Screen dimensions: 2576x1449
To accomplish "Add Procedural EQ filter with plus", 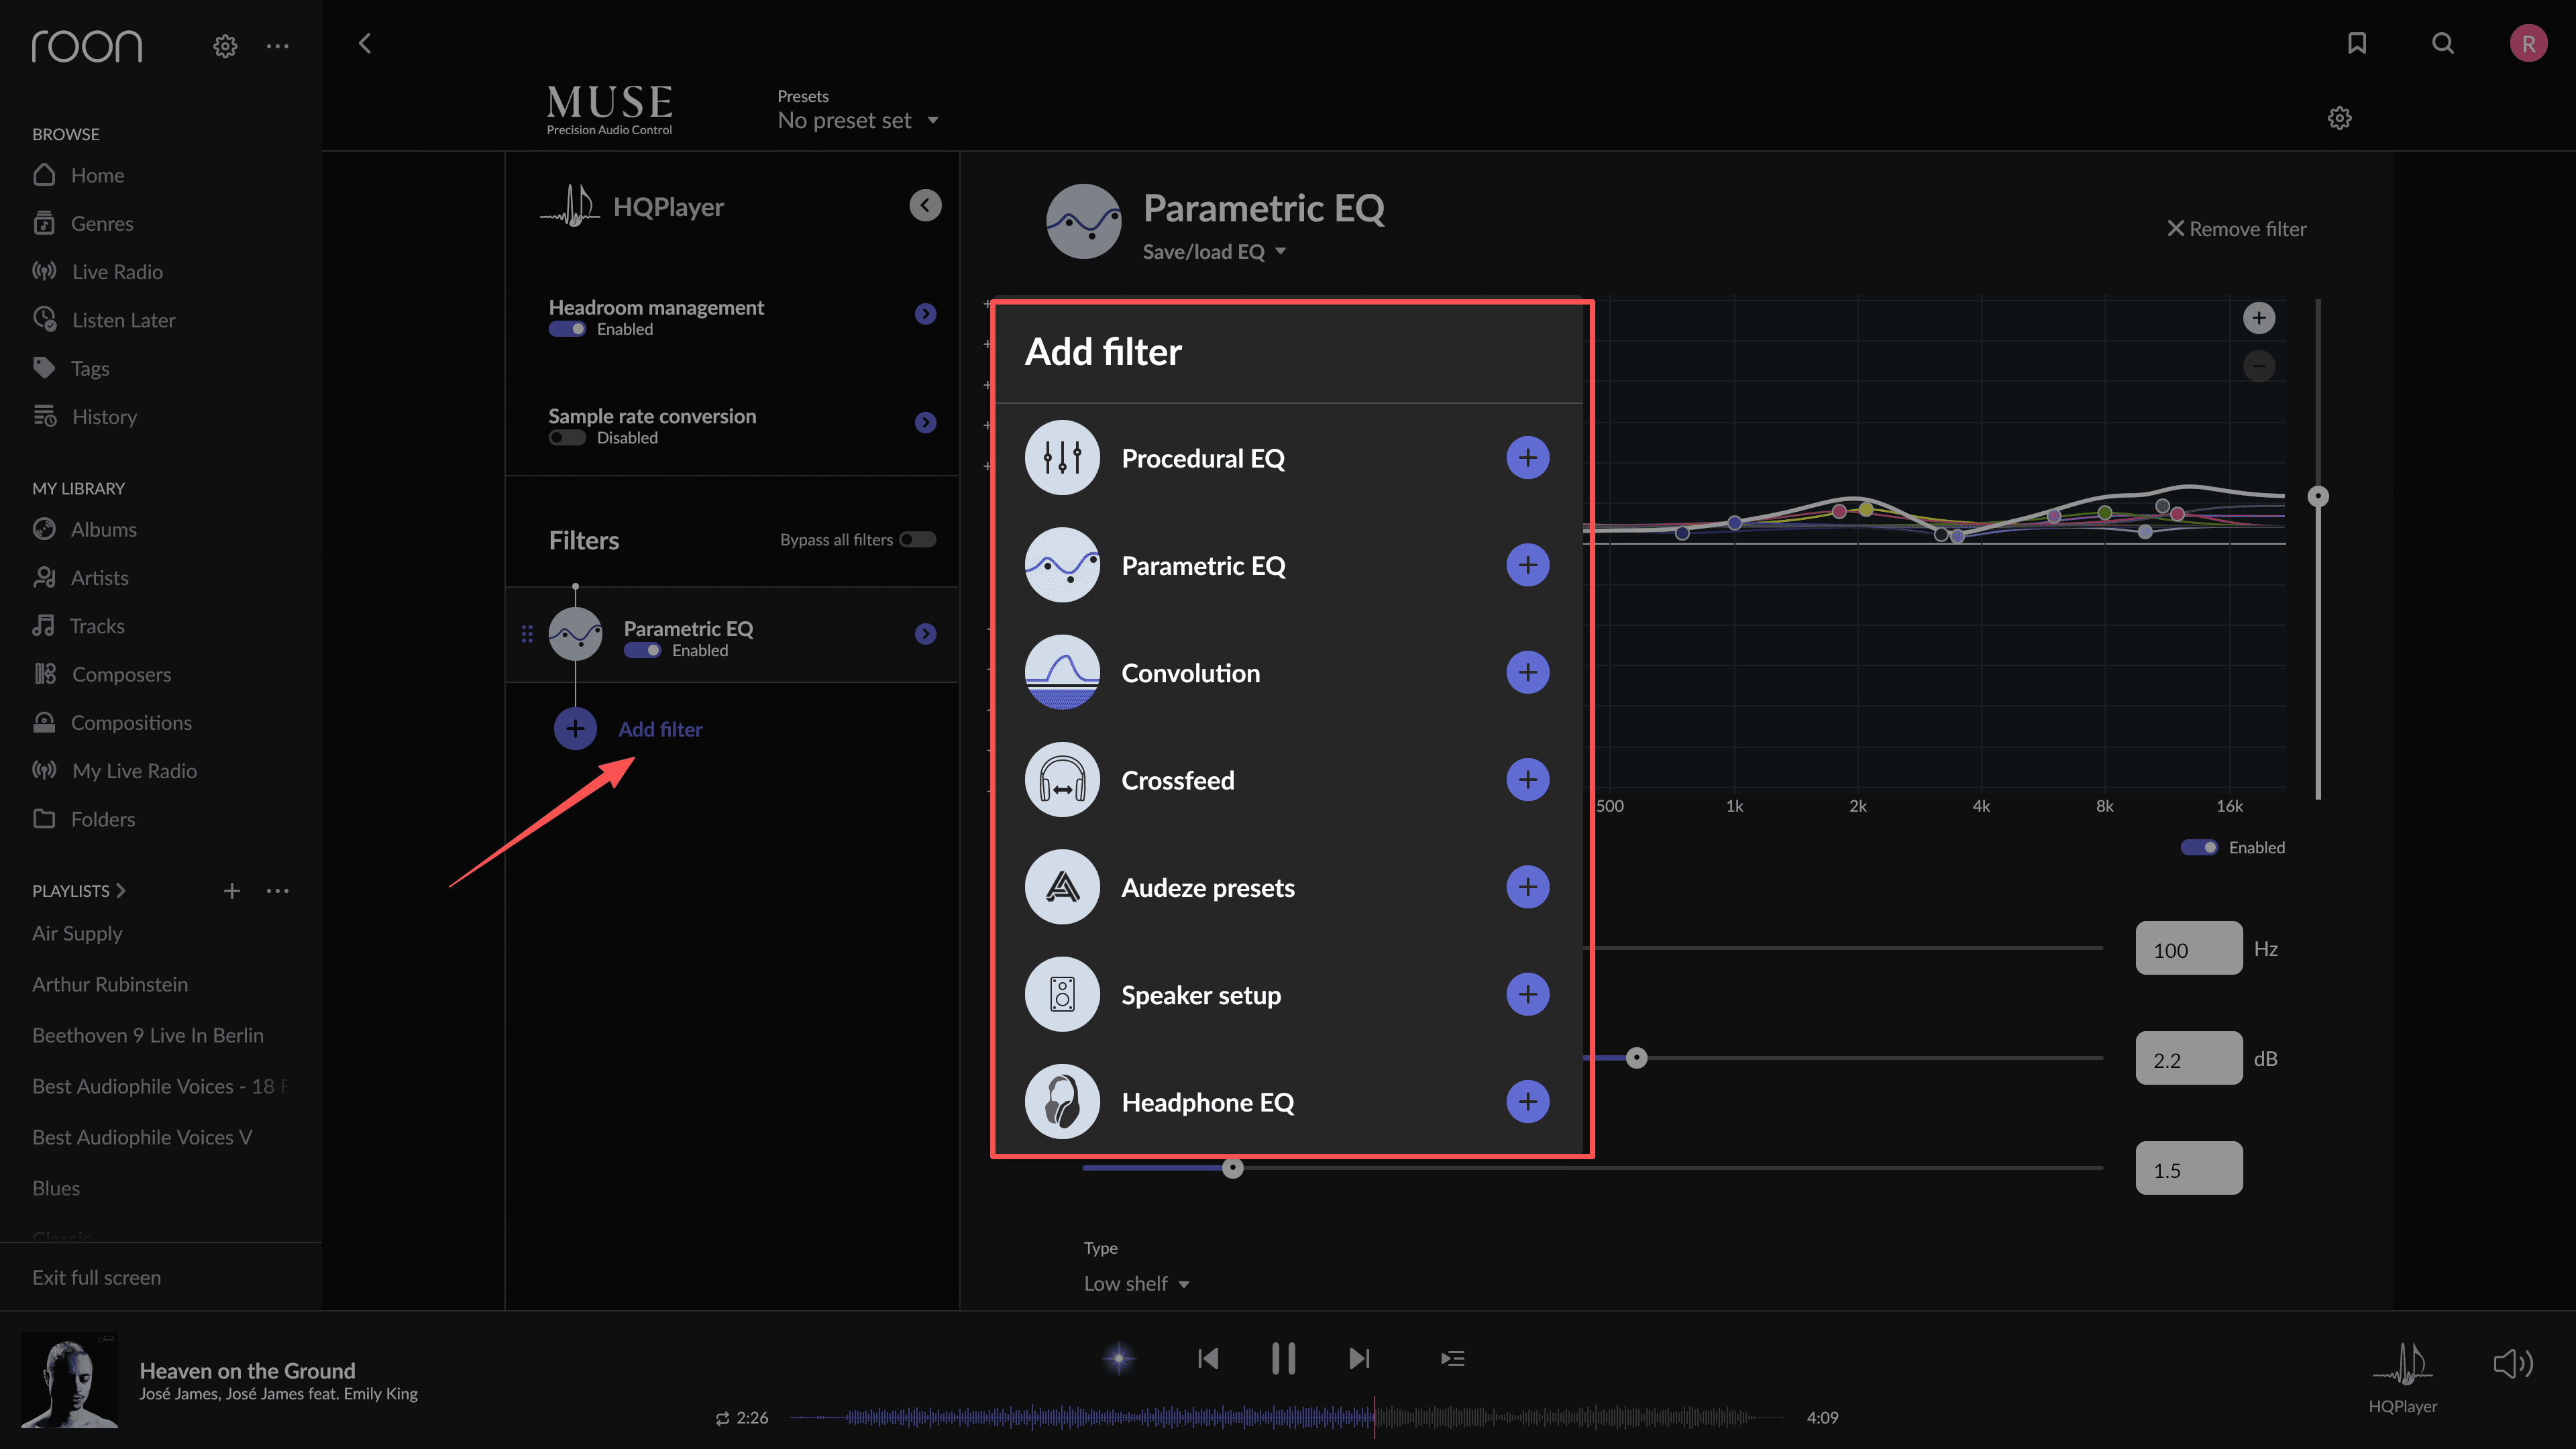I will [1527, 458].
